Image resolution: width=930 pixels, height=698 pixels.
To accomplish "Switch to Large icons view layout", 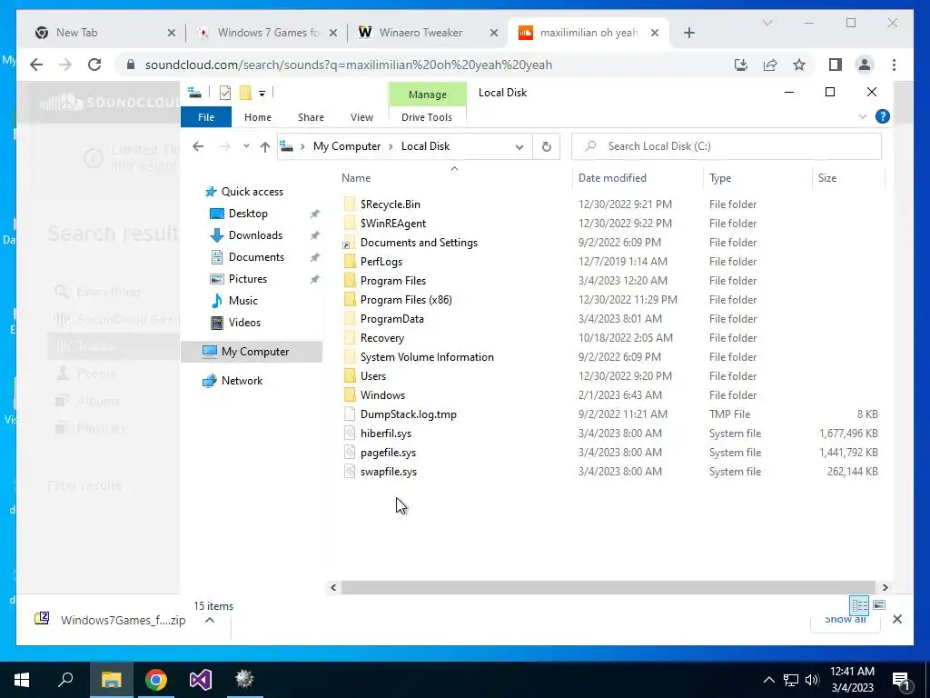I will click(x=879, y=605).
